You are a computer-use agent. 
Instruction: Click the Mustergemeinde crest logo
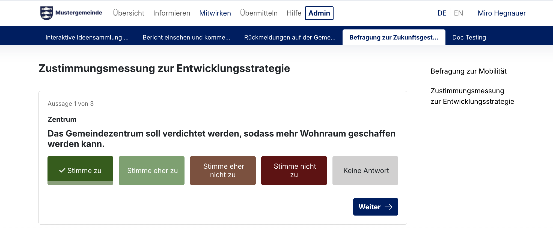46,13
